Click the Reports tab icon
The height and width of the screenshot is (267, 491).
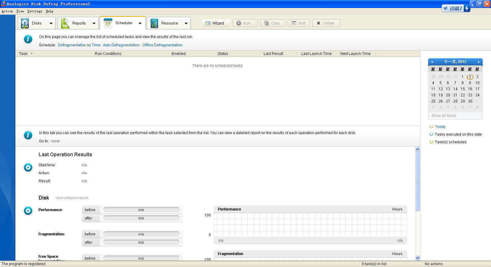[65, 23]
